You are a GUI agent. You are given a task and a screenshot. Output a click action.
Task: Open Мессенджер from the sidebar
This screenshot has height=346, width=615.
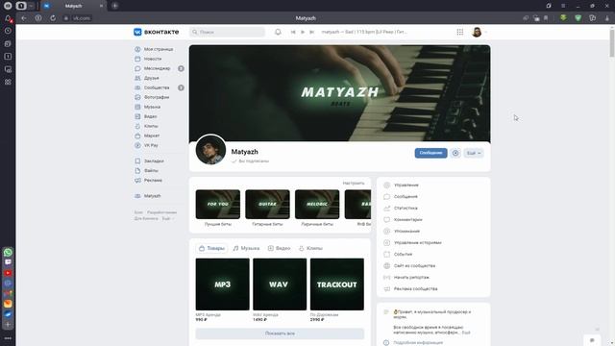[x=154, y=68]
